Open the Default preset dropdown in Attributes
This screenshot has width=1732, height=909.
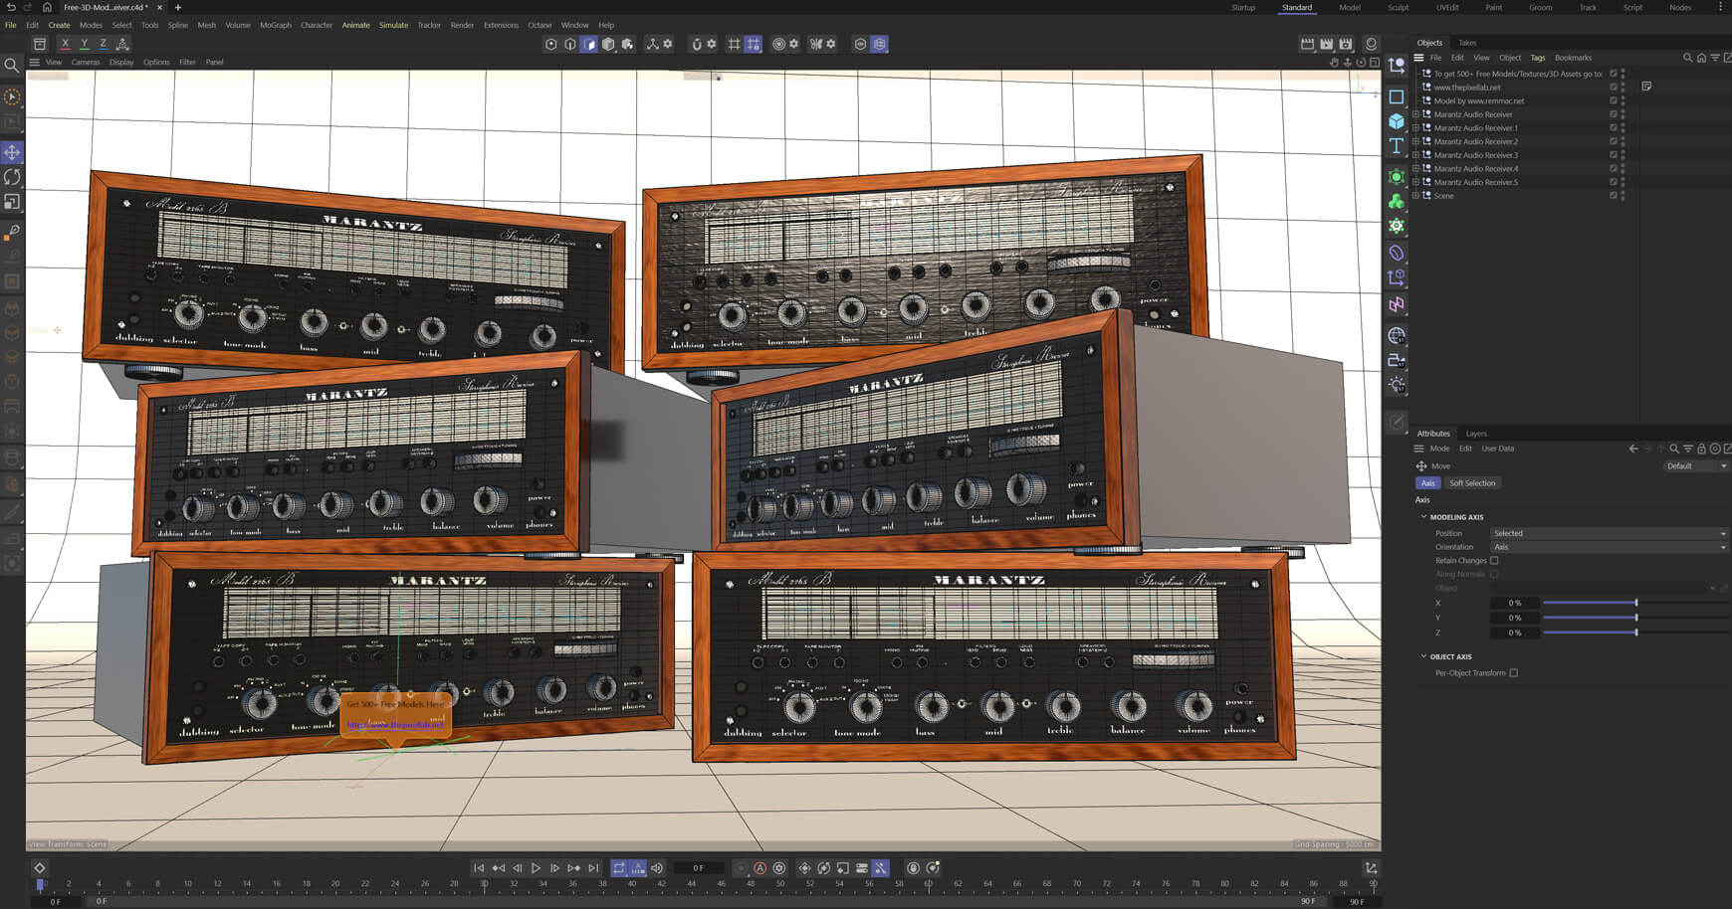pos(1696,466)
